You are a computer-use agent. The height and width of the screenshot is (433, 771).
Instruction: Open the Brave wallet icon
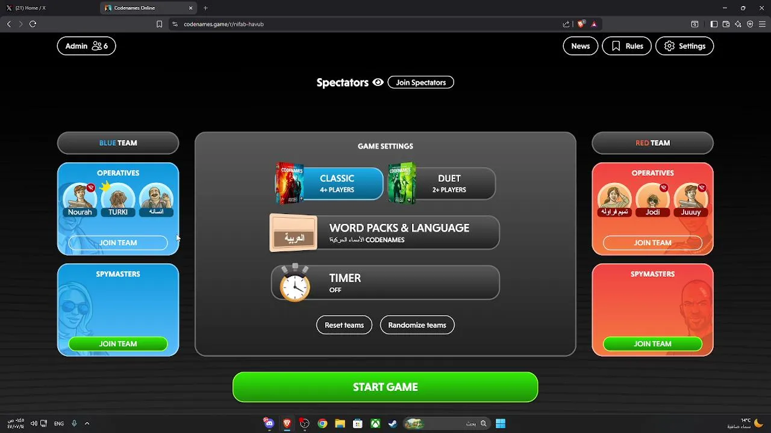click(x=726, y=24)
